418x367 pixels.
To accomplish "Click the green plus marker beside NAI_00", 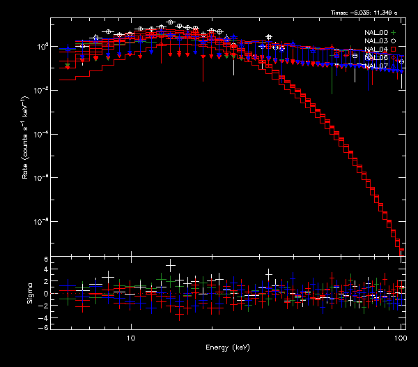I will tap(394, 33).
